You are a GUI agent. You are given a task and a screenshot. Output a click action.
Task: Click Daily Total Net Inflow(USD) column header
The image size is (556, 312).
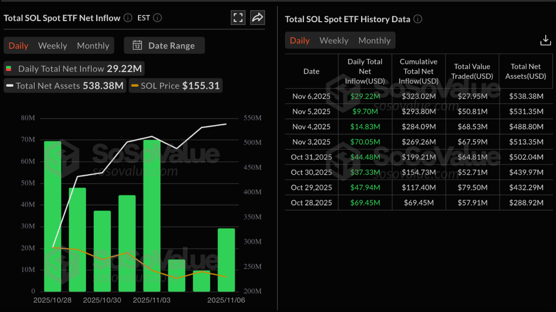click(365, 71)
